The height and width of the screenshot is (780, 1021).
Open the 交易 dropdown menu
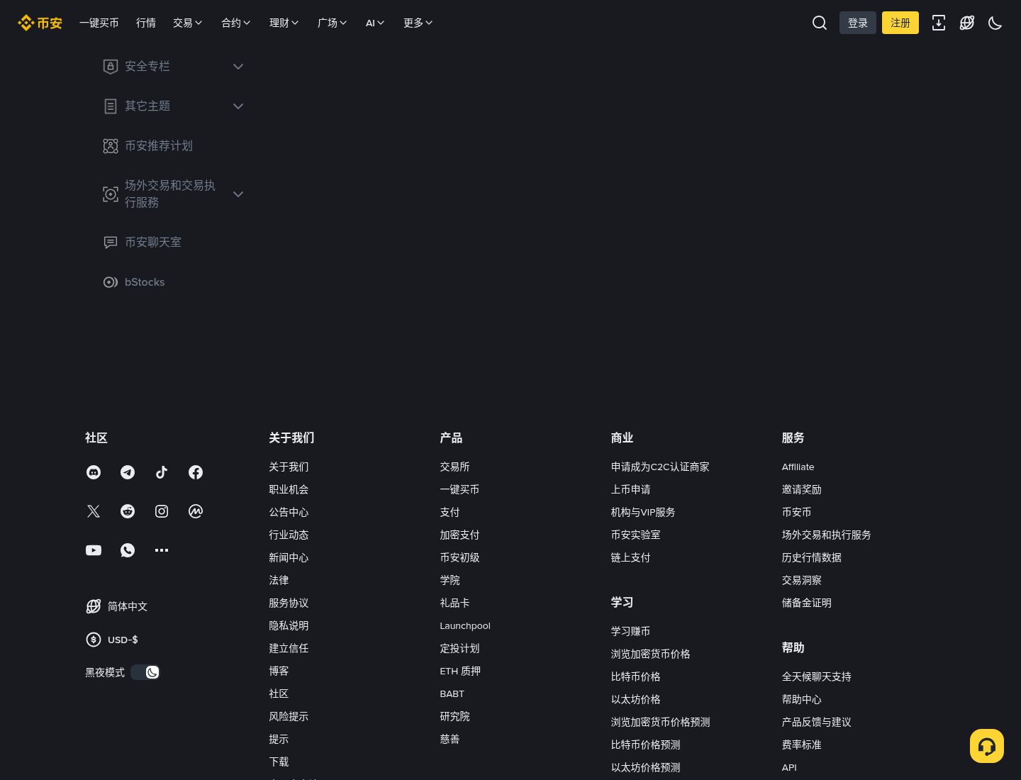tap(188, 23)
